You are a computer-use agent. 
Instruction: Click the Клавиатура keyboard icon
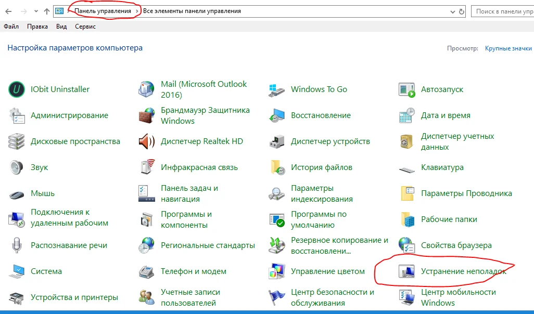pyautogui.click(x=406, y=169)
